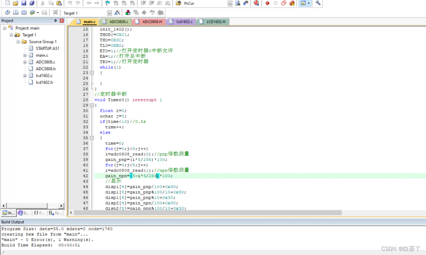Open Manage Project Items colored-blocks icon
This screenshot has height=255, width=426.
[x=128, y=13]
